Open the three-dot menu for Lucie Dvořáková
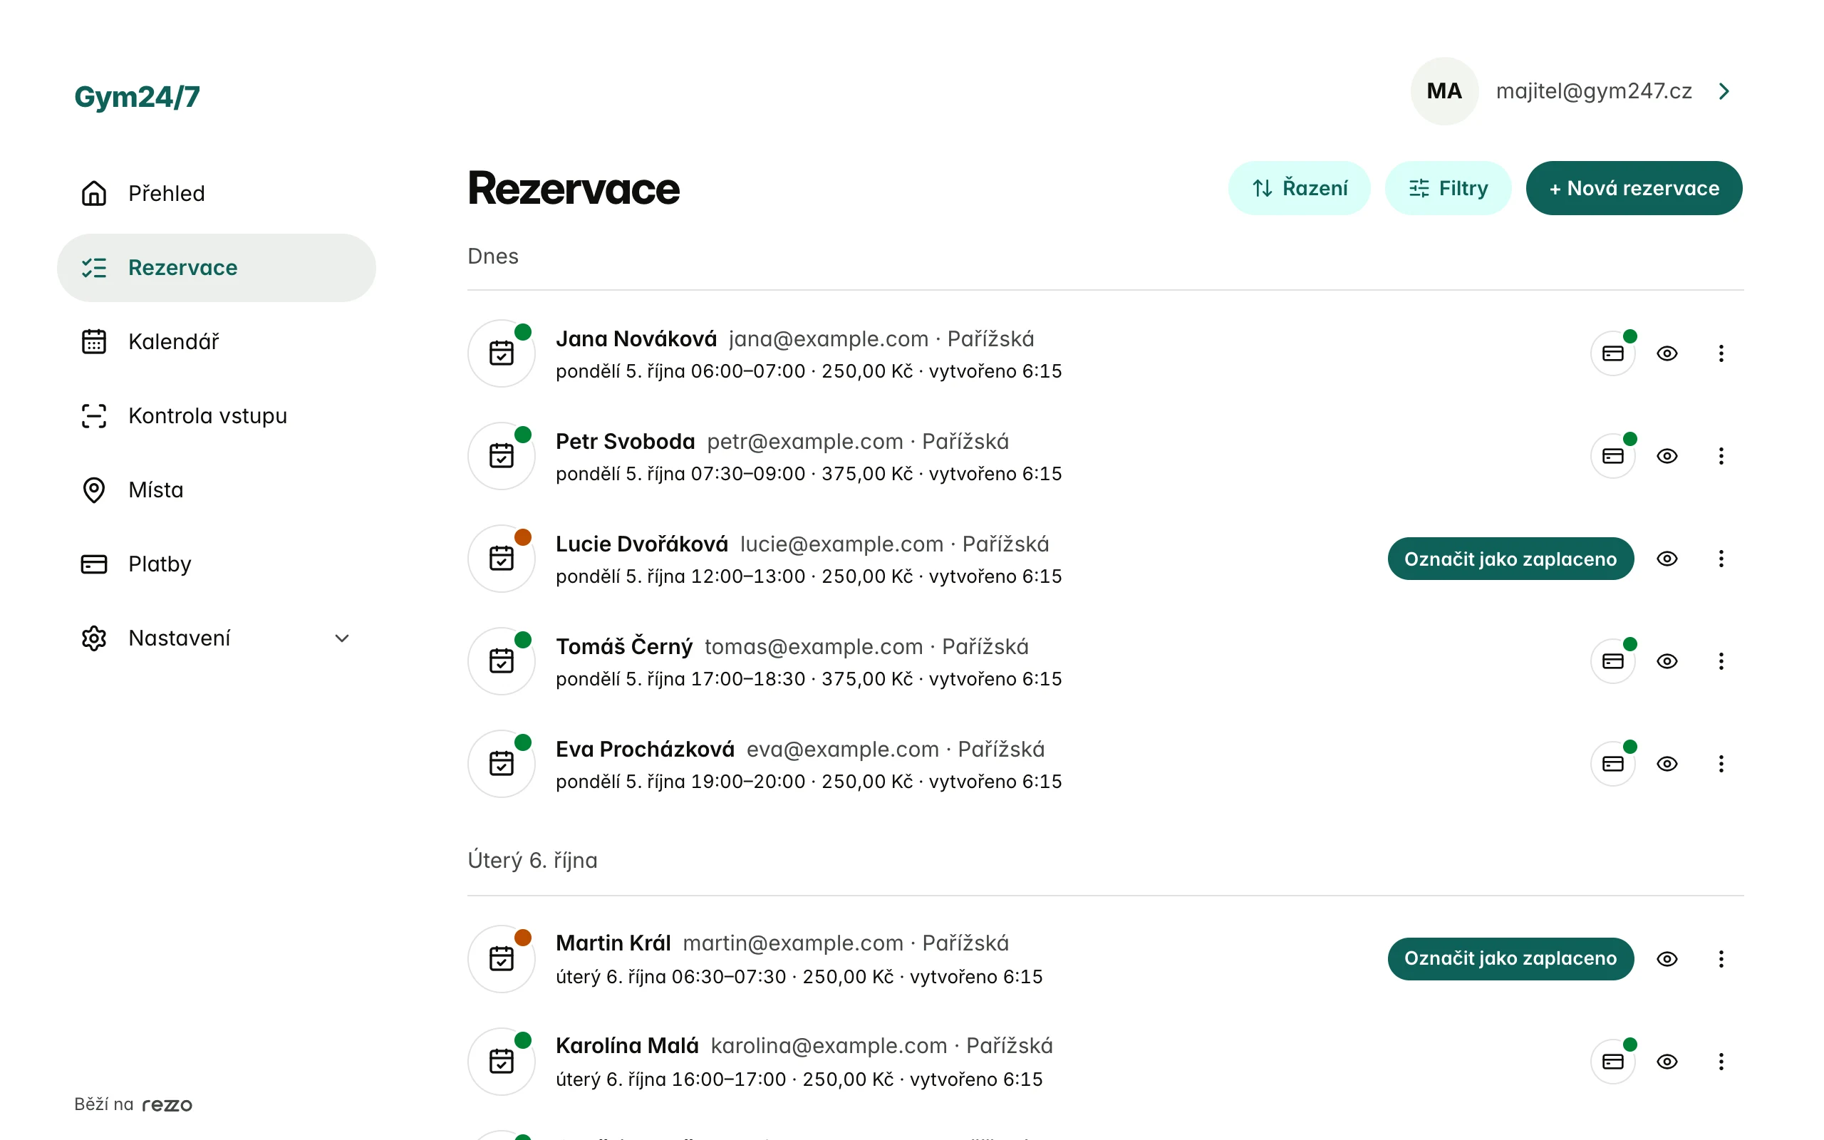This screenshot has width=1824, height=1140. pyautogui.click(x=1721, y=558)
